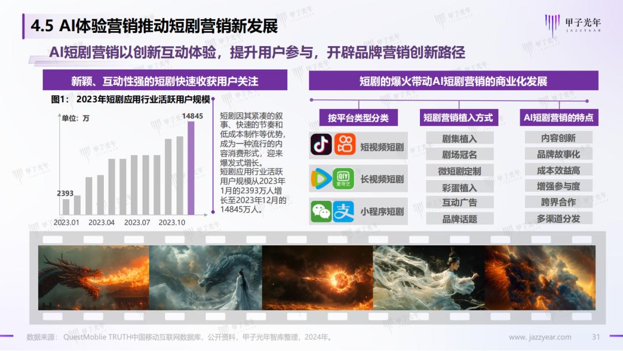The image size is (623, 351).
Task: Select the 互动广告 item
Action: 460,203
